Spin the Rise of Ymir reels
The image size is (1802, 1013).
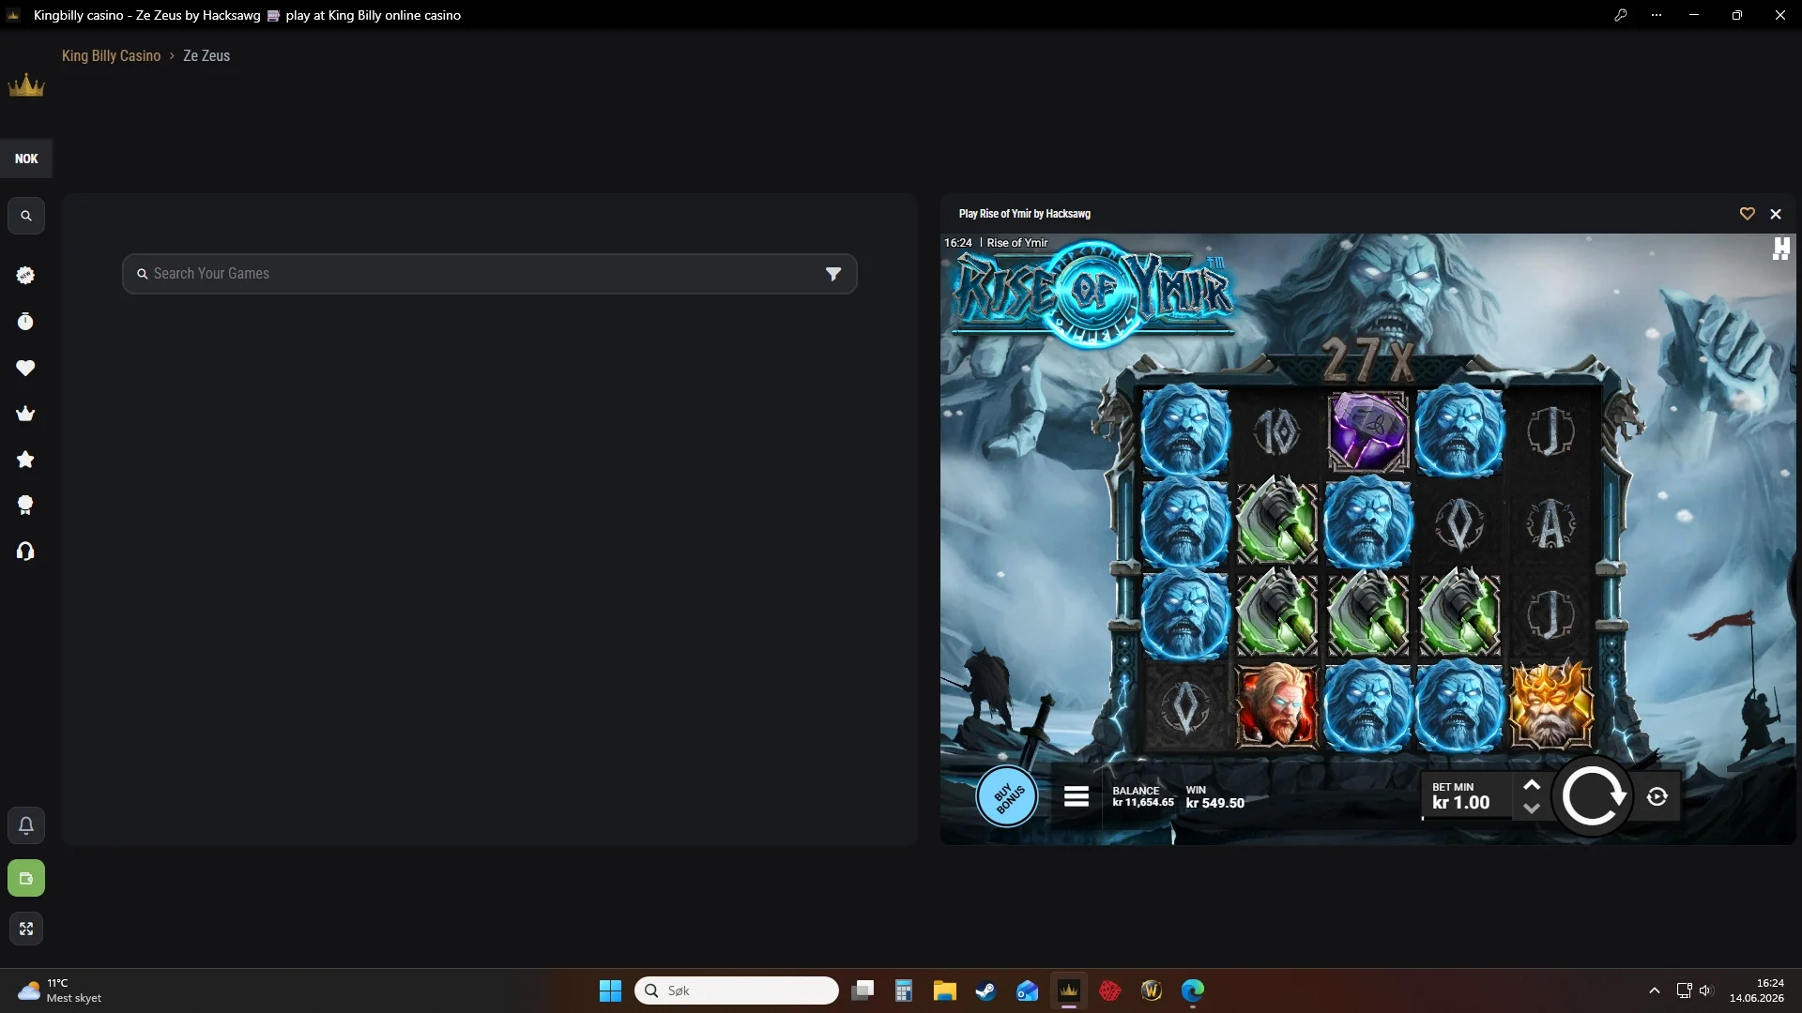pos(1593,796)
